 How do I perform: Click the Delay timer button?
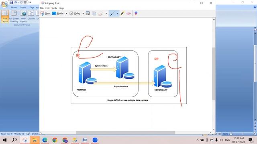tap(75, 13)
